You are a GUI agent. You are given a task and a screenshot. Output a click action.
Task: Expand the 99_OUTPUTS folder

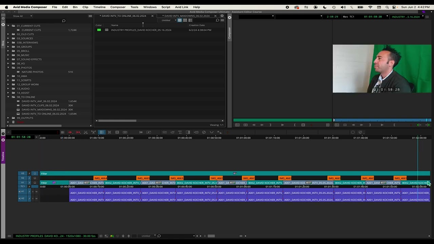tap(8, 118)
